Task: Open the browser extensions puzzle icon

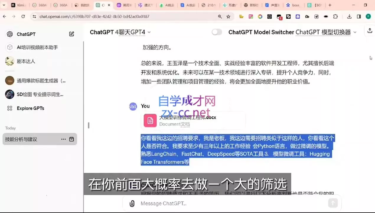Action: pyautogui.click(x=335, y=17)
